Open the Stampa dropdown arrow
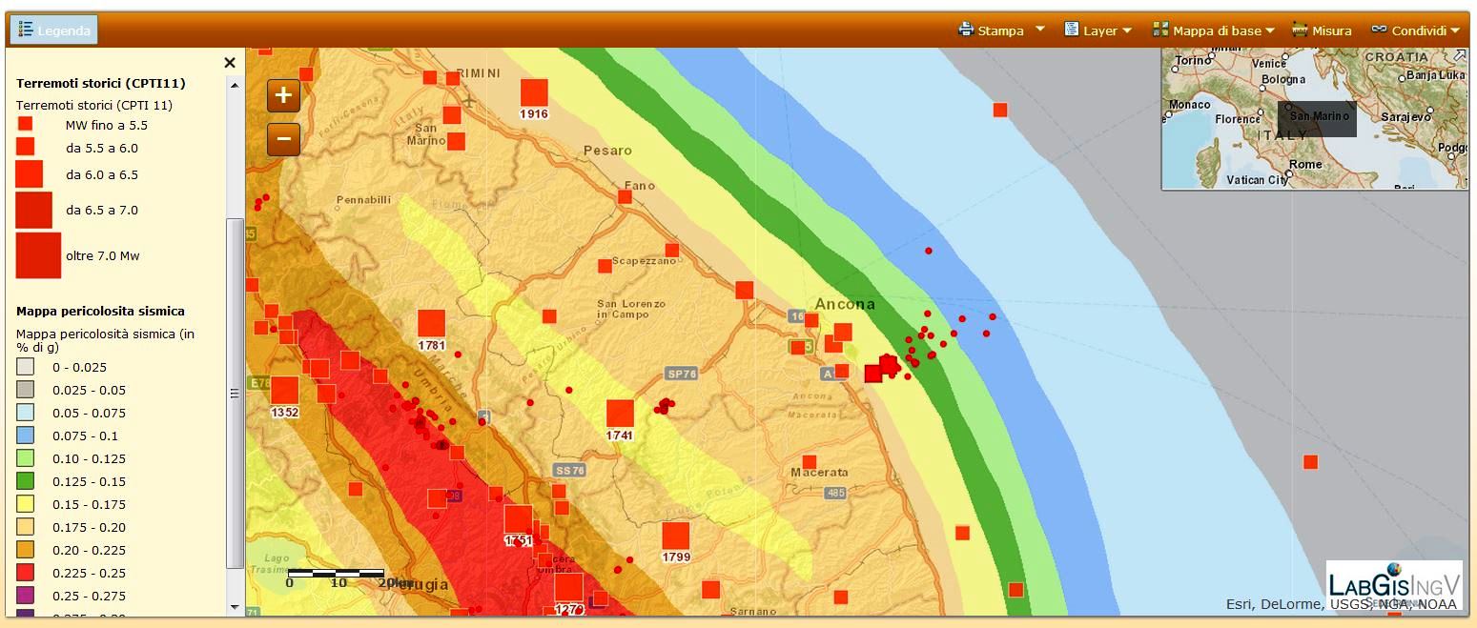The width and height of the screenshot is (1477, 628). tap(1040, 30)
